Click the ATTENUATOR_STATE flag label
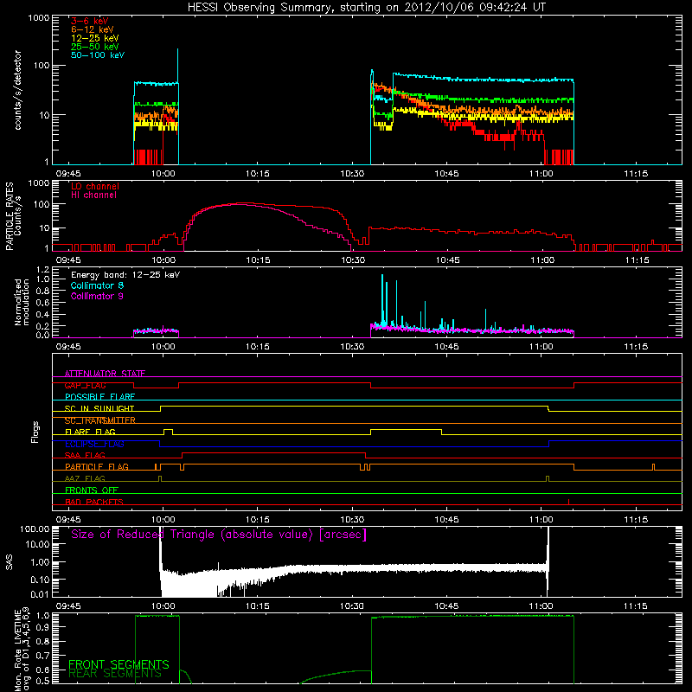This screenshot has width=692, height=692. click(105, 374)
